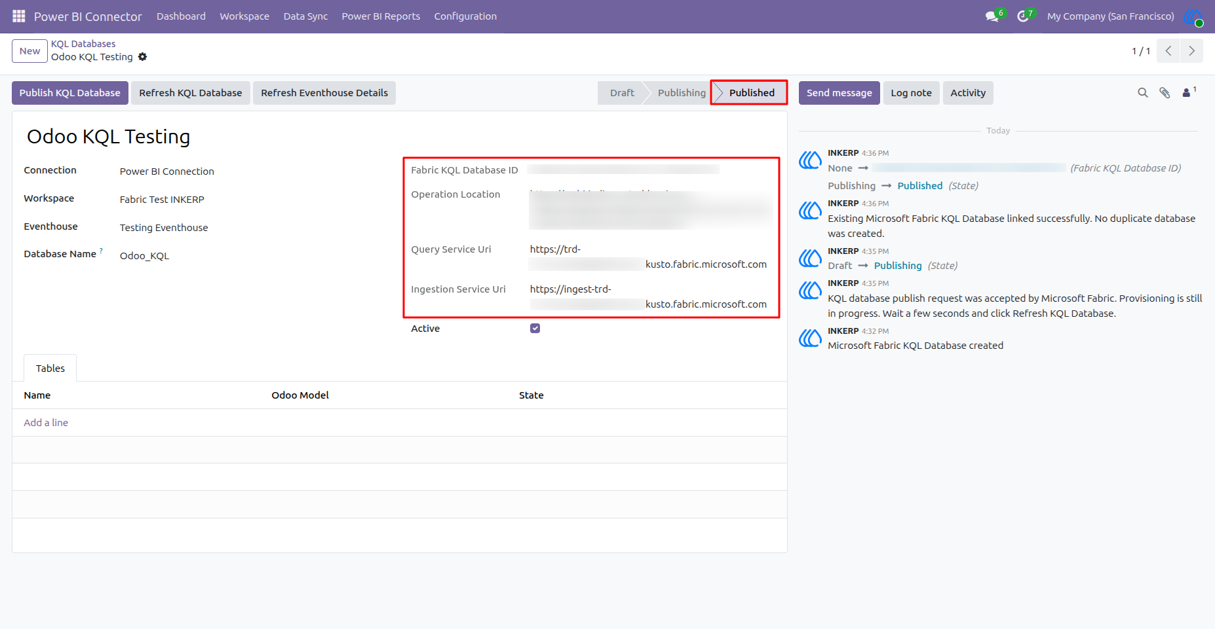Click Add a line in Tables
The width and height of the screenshot is (1215, 629).
click(46, 423)
